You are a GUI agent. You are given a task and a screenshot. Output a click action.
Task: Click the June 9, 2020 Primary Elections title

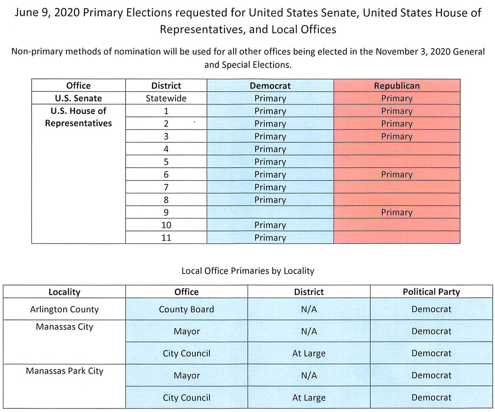(x=248, y=21)
